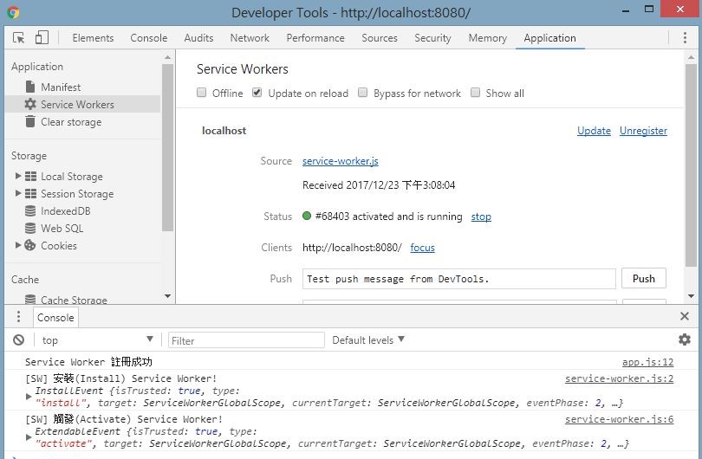Open Clear storage trash icon item

point(63,122)
